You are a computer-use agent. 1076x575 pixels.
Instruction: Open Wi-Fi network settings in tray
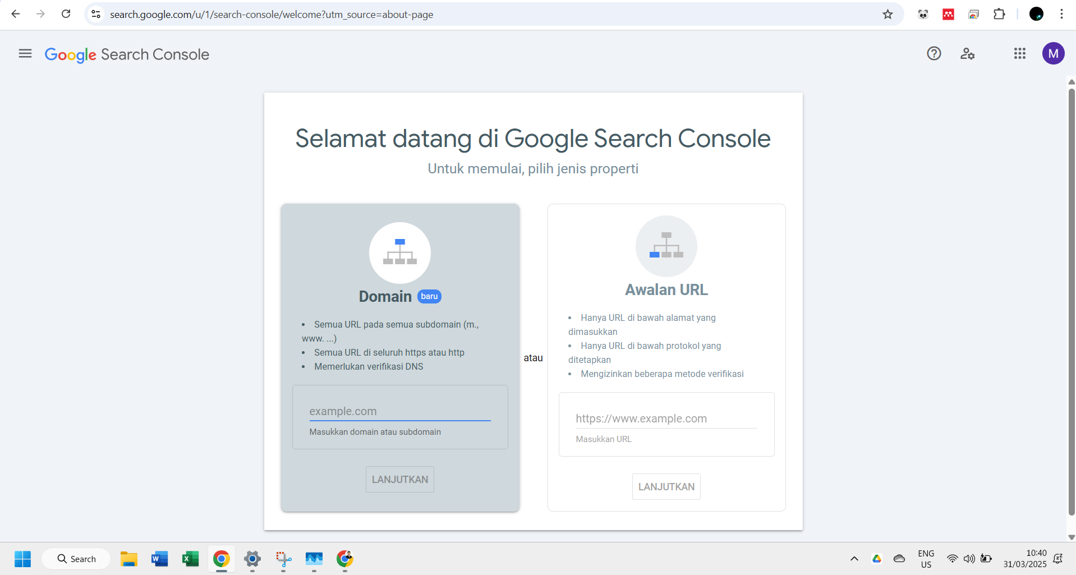[953, 559]
